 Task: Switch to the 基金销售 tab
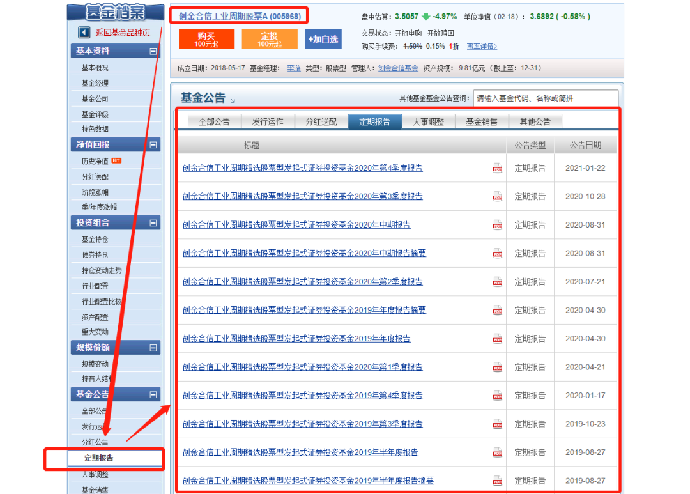[482, 121]
